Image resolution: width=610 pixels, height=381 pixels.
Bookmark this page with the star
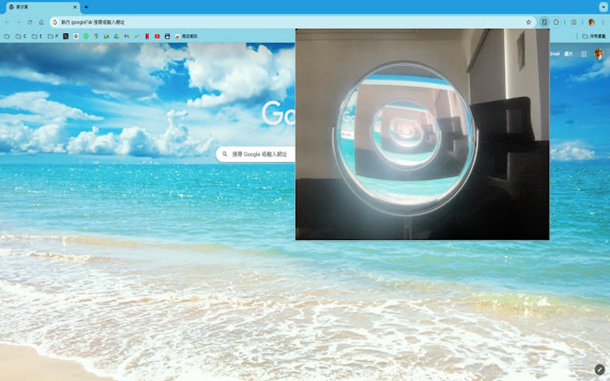point(529,21)
